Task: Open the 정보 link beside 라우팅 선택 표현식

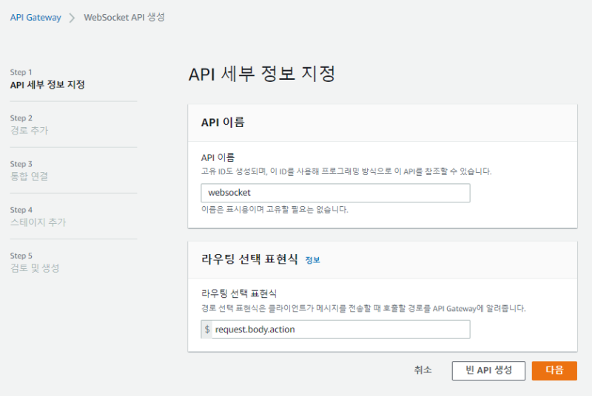Action: click(x=312, y=260)
